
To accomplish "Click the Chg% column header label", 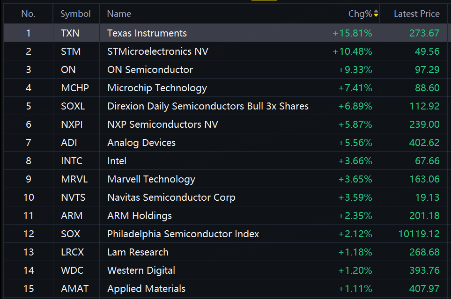I will (x=360, y=14).
